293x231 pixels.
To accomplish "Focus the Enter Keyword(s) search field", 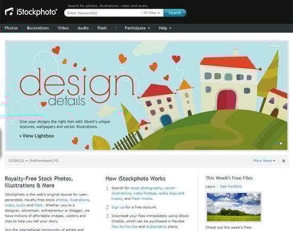I will [x=103, y=13].
